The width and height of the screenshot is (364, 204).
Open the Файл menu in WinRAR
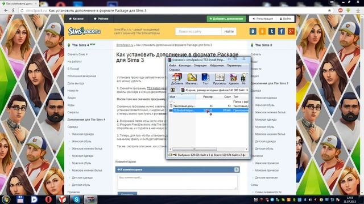point(172,66)
